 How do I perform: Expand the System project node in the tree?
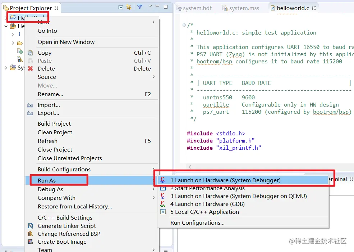(5, 67)
